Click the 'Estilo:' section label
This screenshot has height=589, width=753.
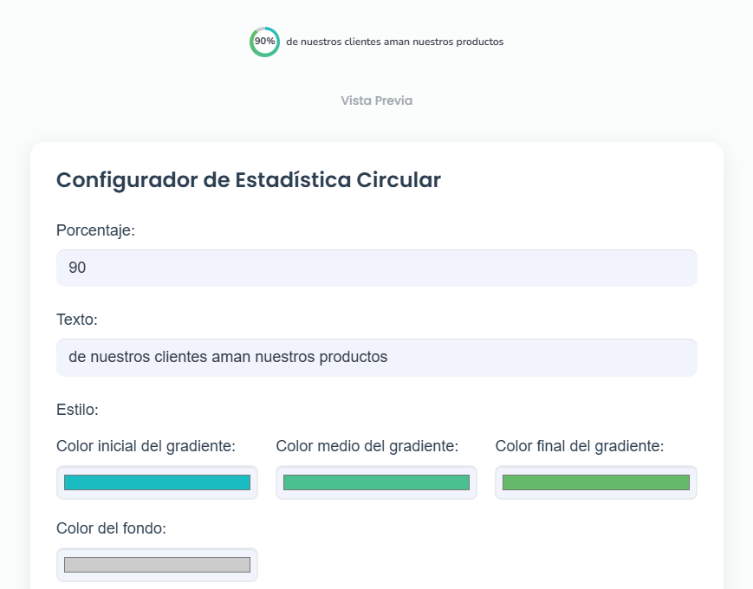[76, 409]
